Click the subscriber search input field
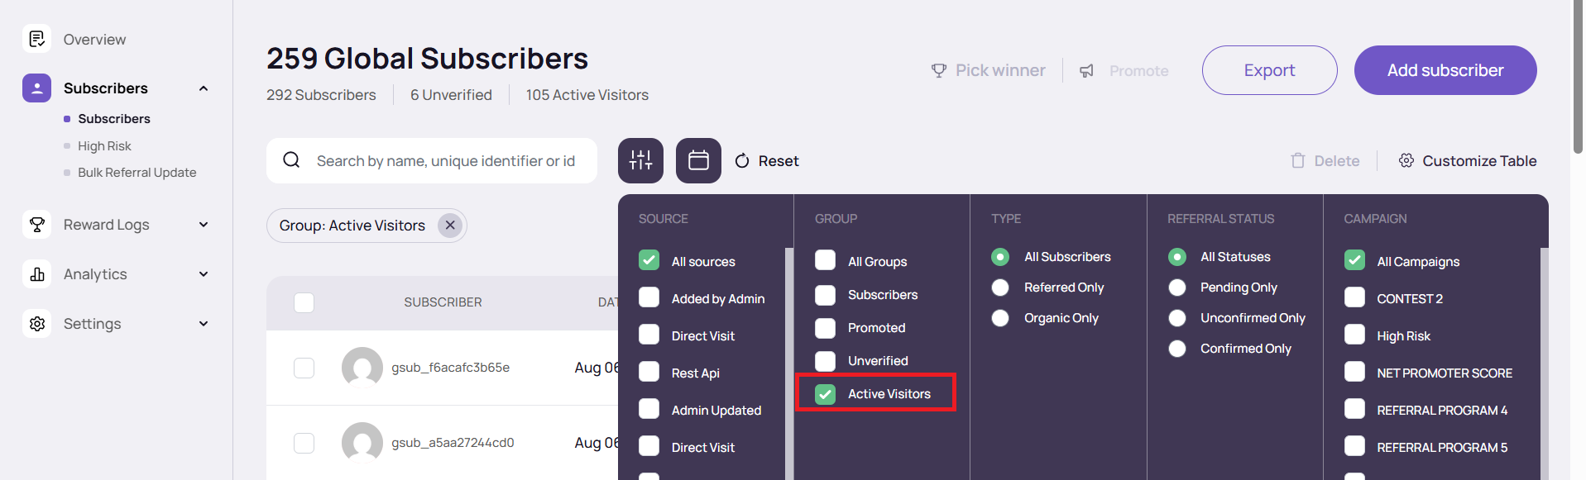 point(445,161)
